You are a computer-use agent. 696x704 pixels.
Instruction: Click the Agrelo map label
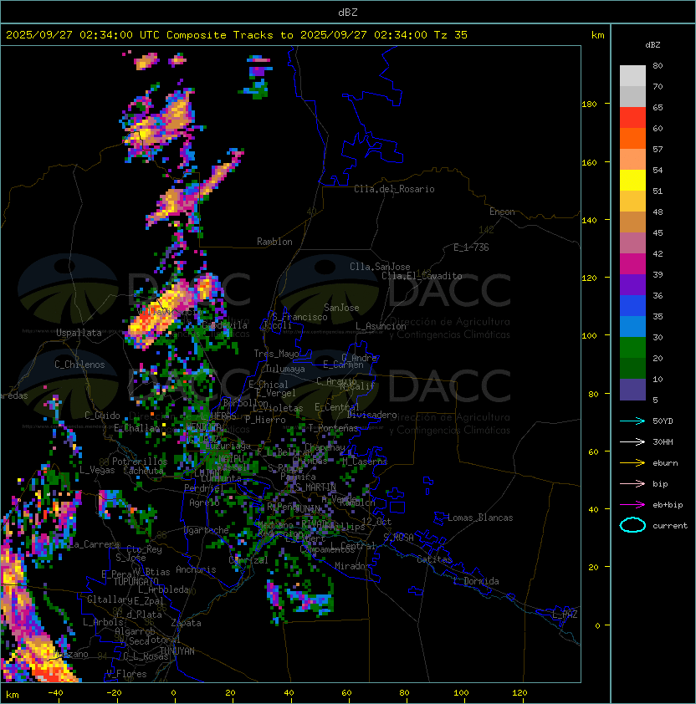coord(204,502)
